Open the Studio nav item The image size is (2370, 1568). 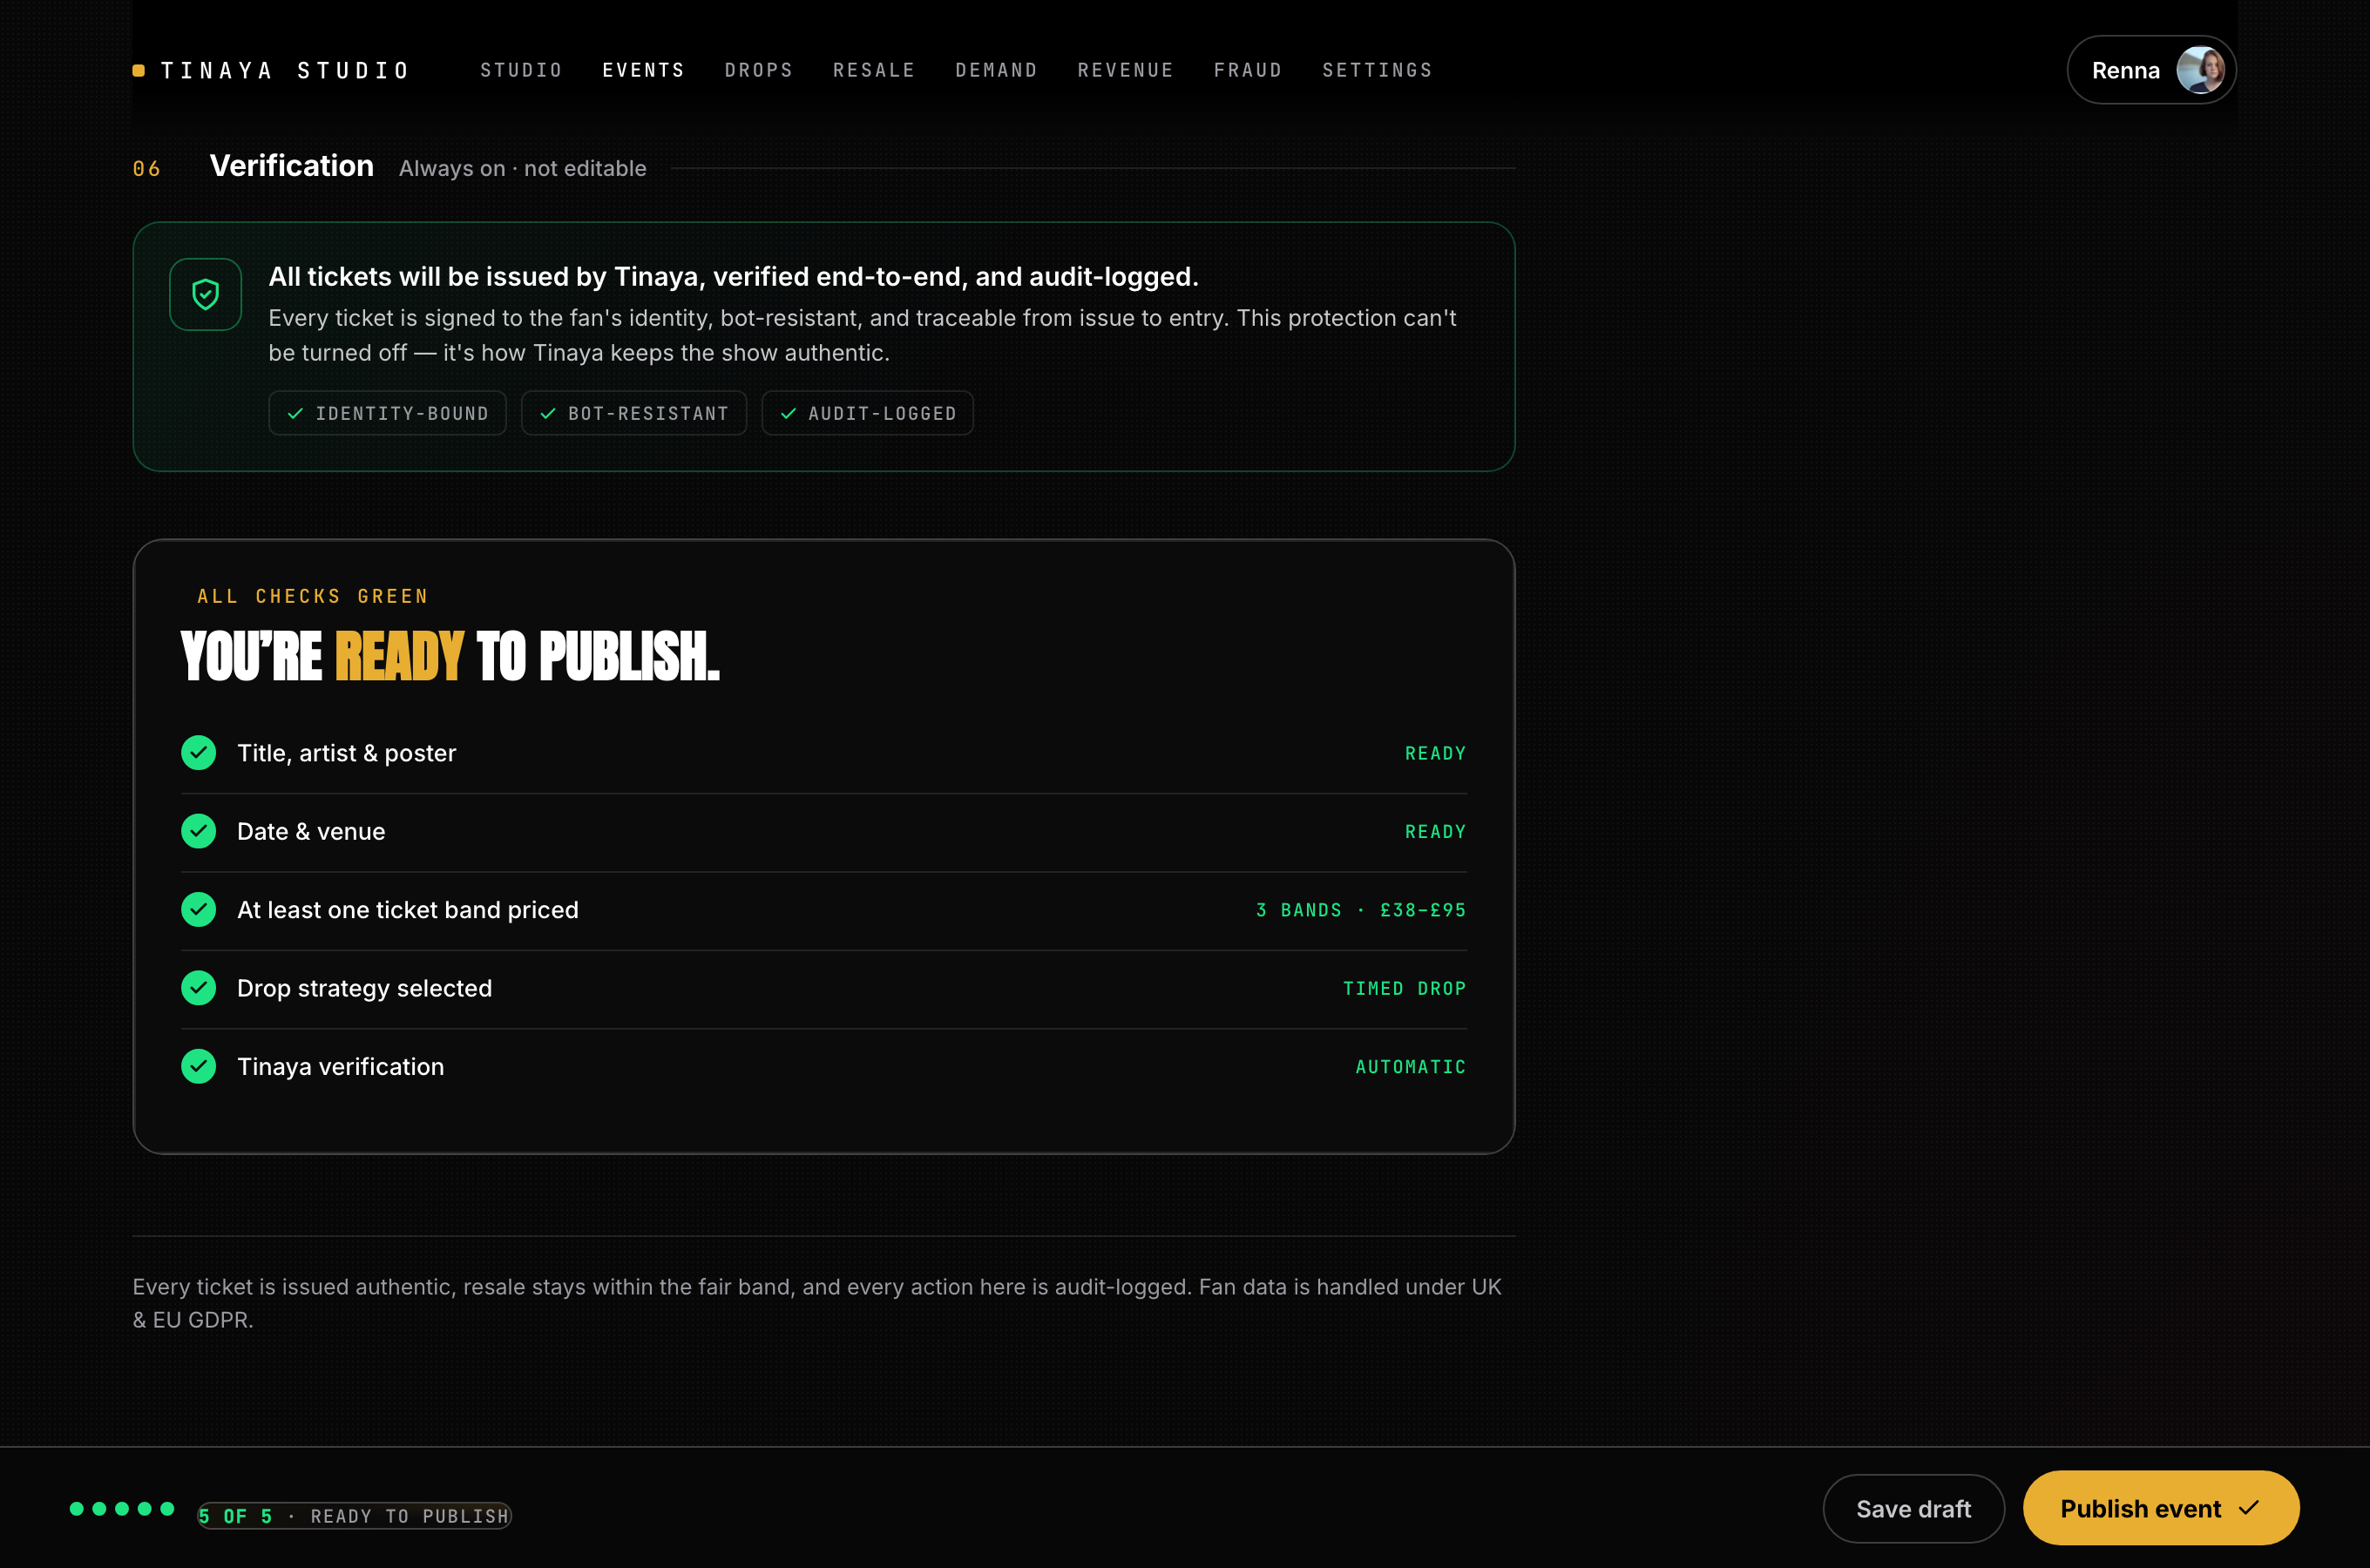pos(521,70)
